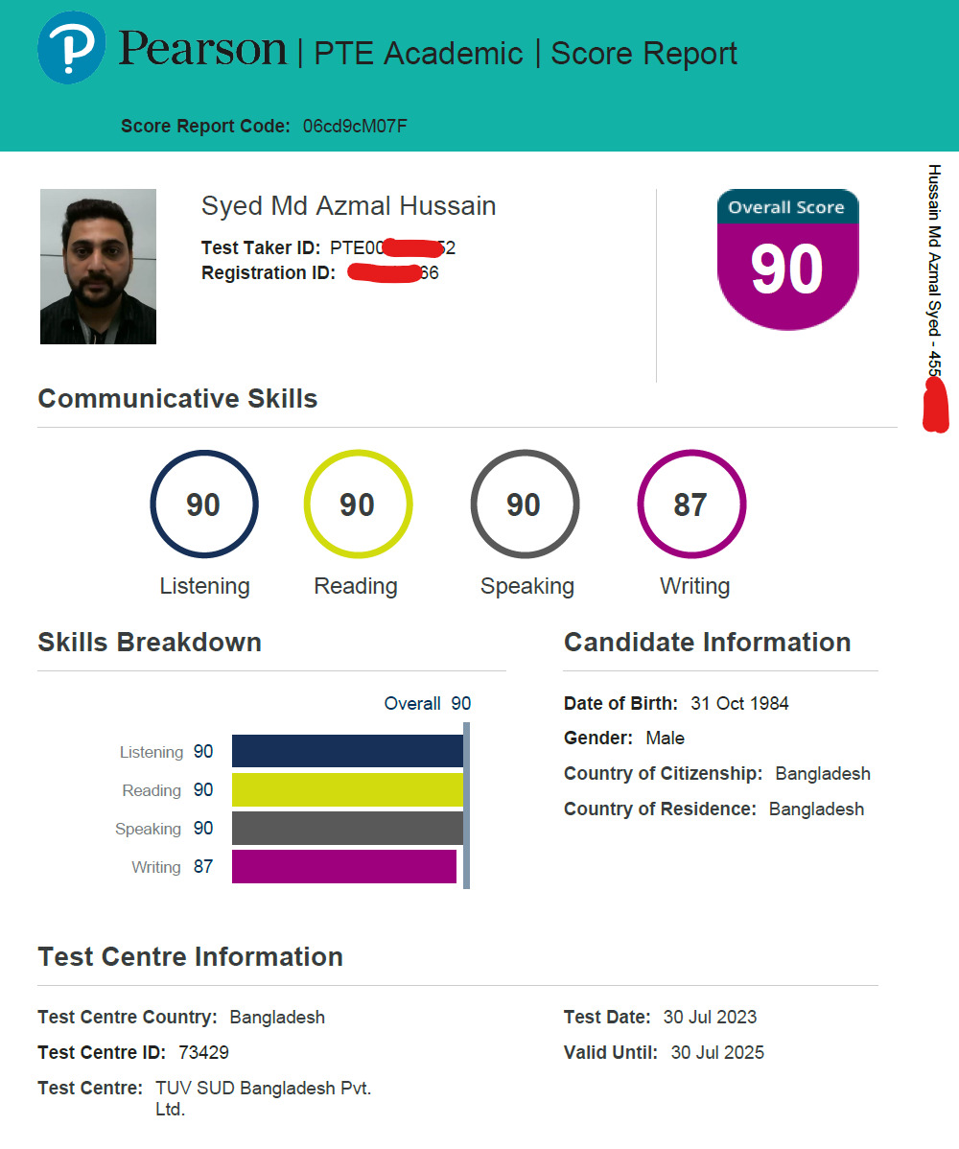959x1149 pixels.
Task: Click the Score Report header title
Action: pos(644,54)
